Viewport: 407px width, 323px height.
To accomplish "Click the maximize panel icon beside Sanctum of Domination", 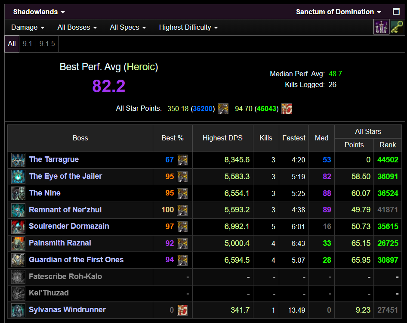I will (x=396, y=12).
